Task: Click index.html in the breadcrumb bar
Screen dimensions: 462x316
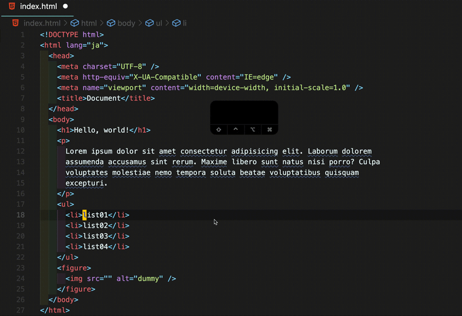Action: coord(42,23)
